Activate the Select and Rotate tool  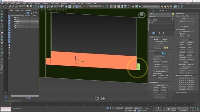45,7
